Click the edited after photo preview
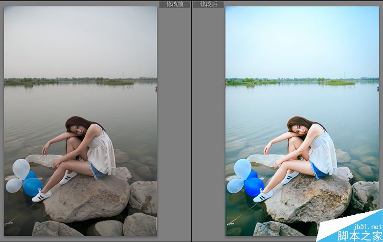 coord(302,121)
